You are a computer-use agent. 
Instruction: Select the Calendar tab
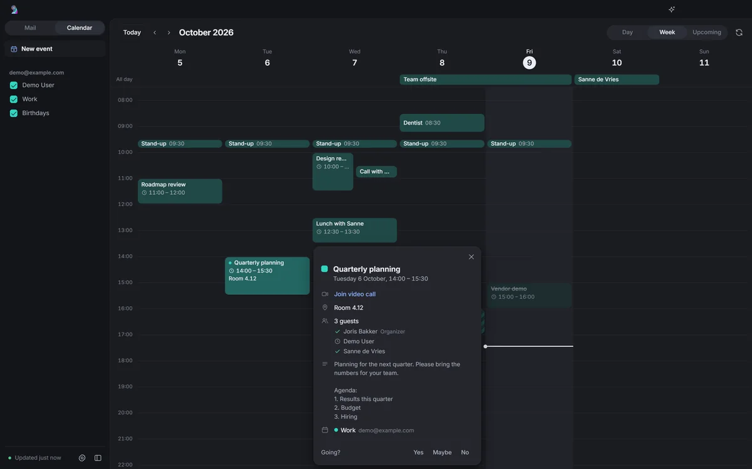80,28
